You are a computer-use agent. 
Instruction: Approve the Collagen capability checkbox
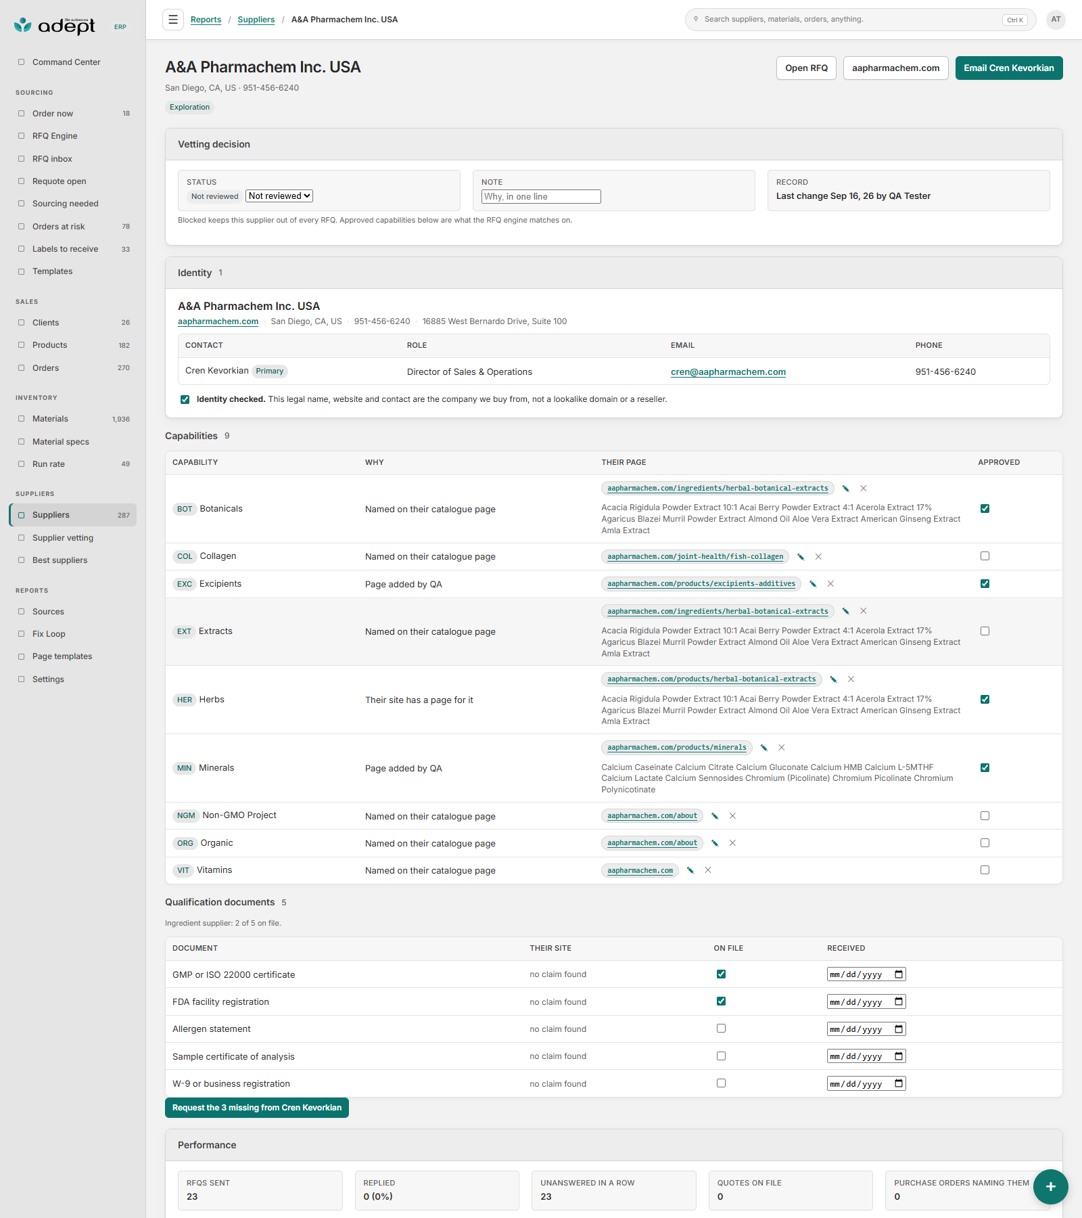(x=985, y=556)
